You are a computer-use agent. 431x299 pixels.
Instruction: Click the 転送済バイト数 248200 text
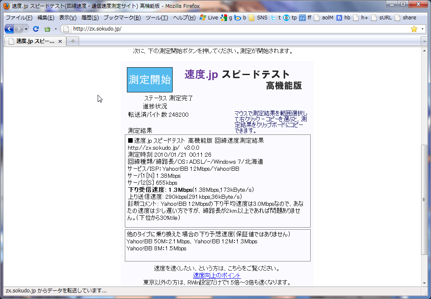point(158,115)
